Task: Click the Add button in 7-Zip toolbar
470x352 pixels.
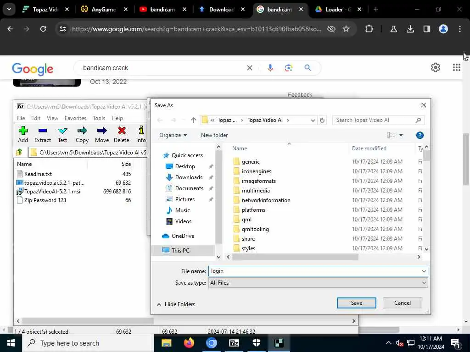Action: 23,134
